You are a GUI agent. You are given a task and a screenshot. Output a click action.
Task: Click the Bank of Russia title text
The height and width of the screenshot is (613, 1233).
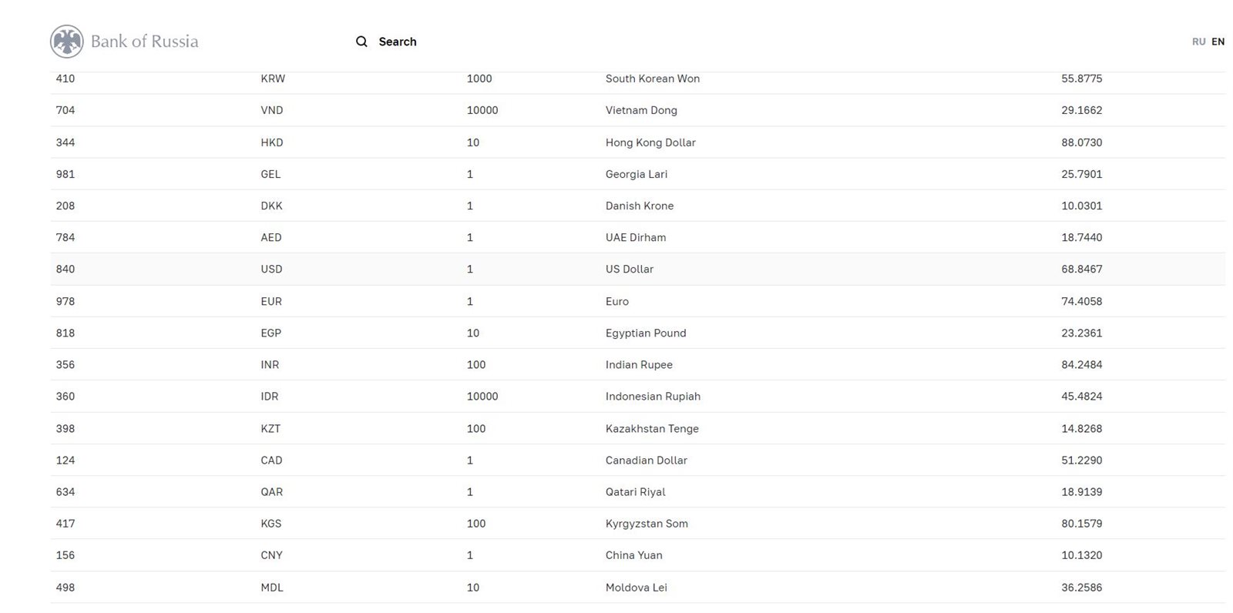pyautogui.click(x=144, y=42)
